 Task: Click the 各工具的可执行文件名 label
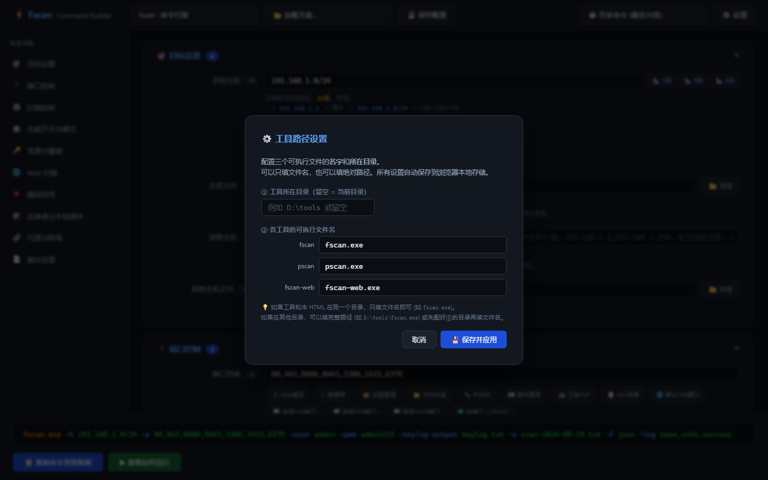tap(298, 230)
